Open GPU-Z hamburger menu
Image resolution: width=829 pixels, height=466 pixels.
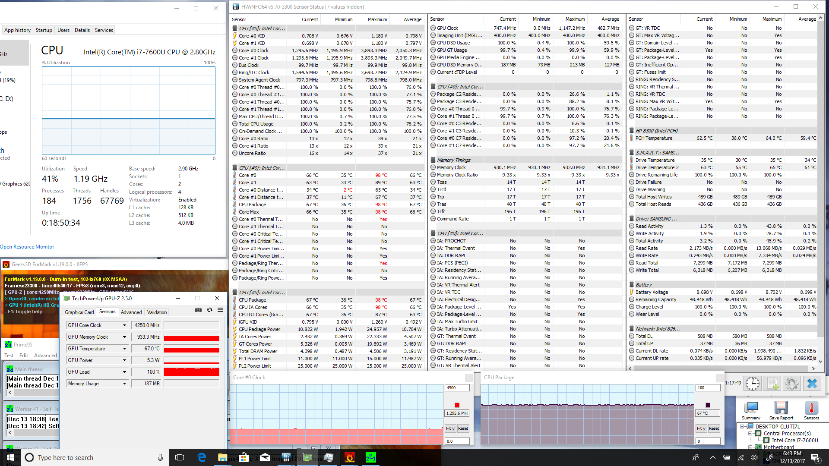220,310
